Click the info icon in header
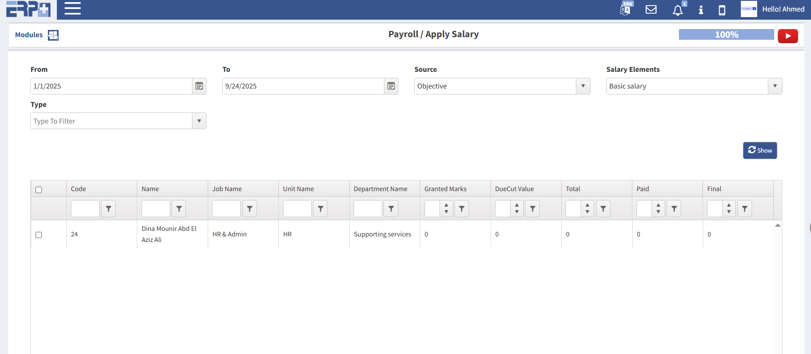 click(701, 10)
